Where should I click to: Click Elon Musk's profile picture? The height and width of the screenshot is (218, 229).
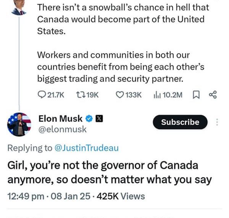click(x=19, y=124)
